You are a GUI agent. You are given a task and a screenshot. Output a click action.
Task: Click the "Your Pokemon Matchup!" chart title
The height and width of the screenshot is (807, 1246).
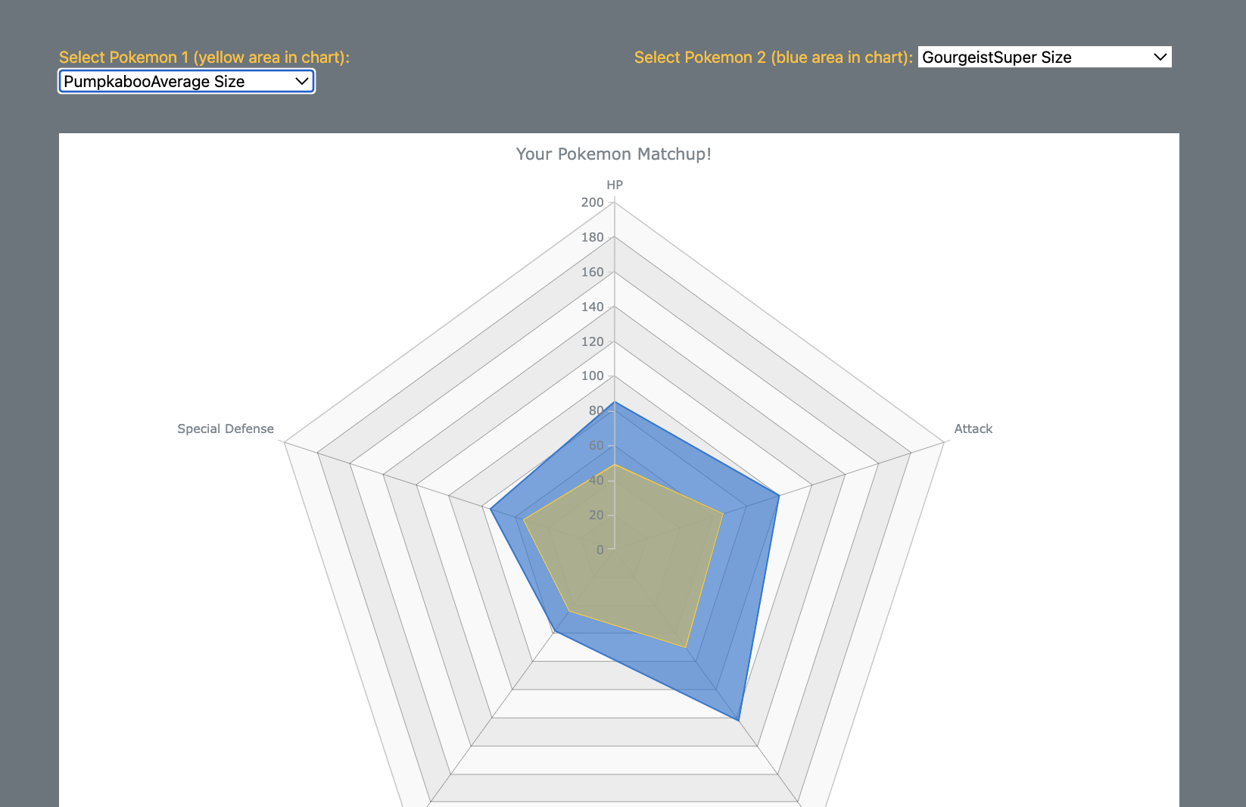(613, 154)
